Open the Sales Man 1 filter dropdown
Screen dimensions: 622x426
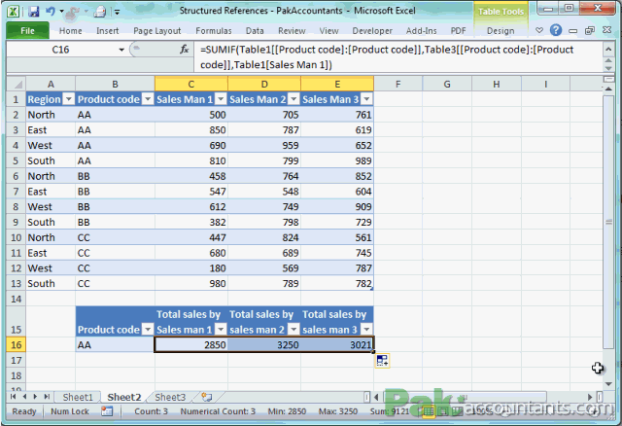221,99
